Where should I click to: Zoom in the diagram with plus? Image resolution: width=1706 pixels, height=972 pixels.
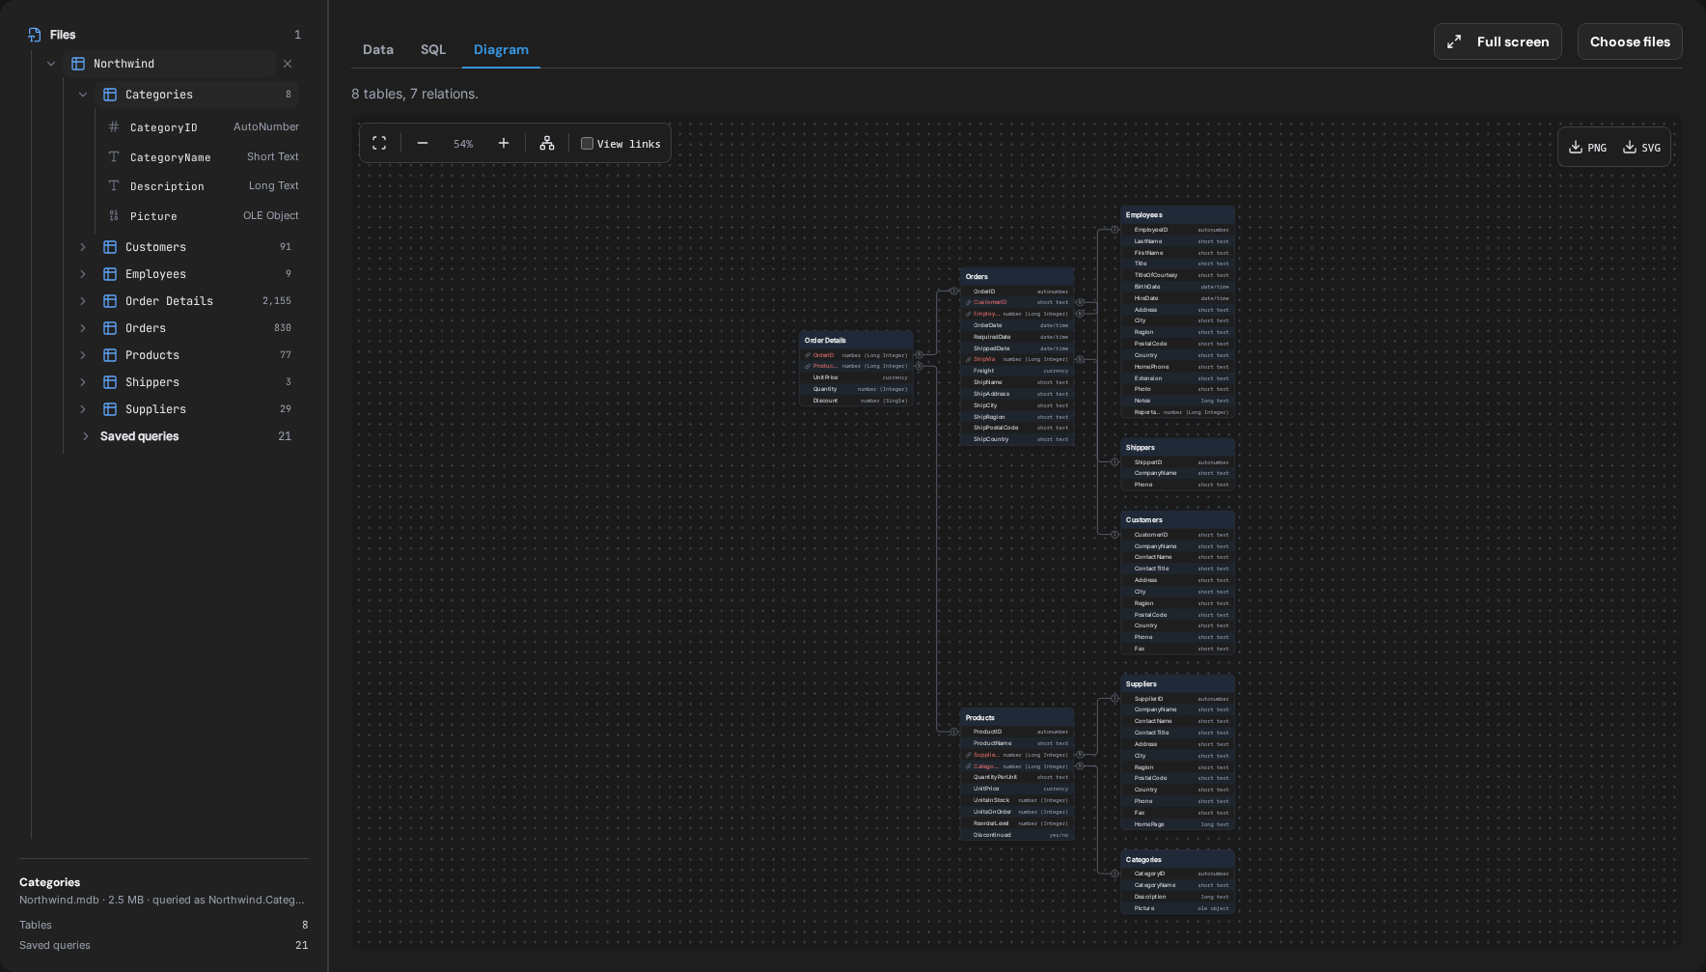[504, 143]
